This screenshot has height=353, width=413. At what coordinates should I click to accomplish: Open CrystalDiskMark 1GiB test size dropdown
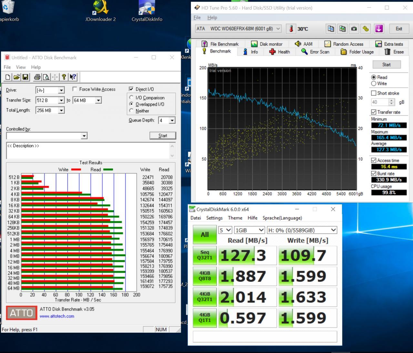(250, 230)
